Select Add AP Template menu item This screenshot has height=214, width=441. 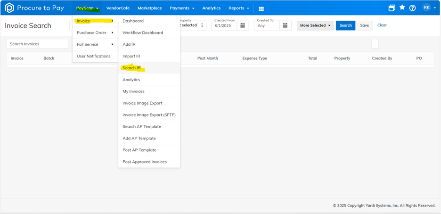[149, 139]
